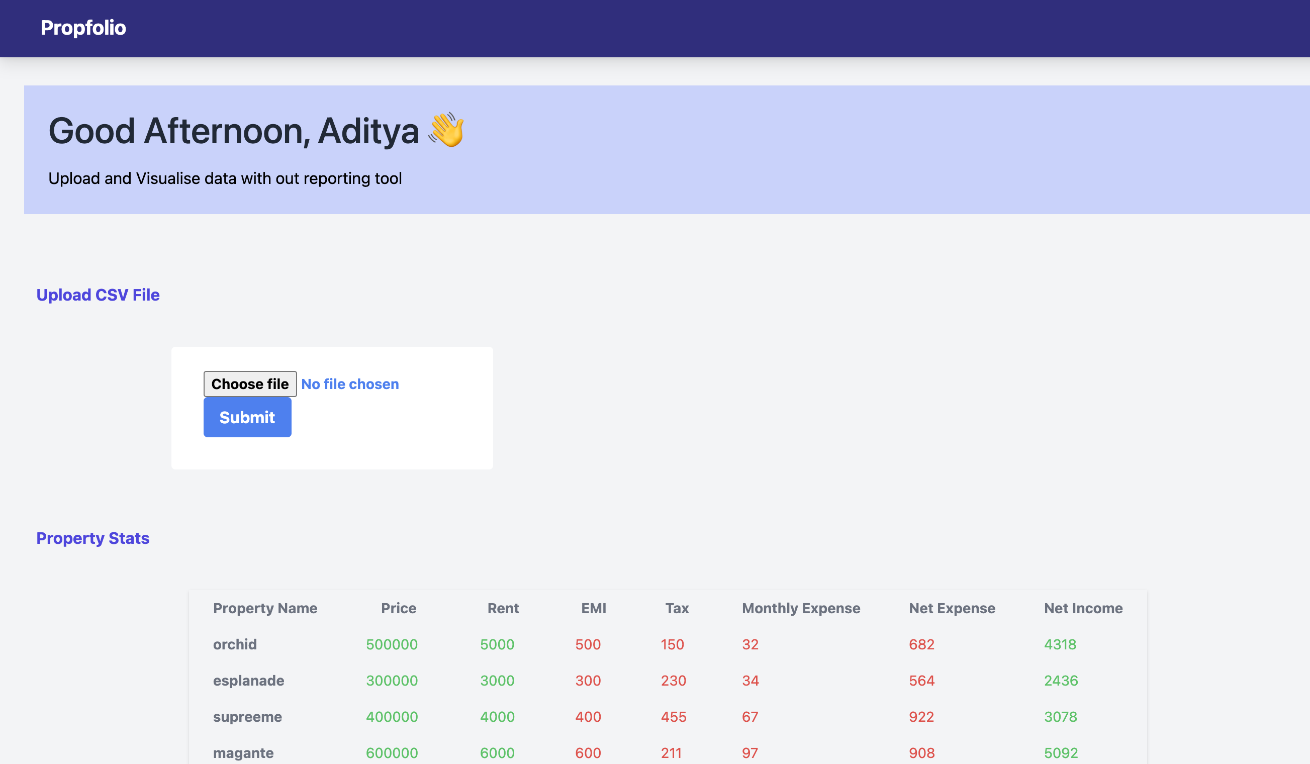The width and height of the screenshot is (1310, 764).
Task: Click the blue Submit button
Action: point(247,417)
